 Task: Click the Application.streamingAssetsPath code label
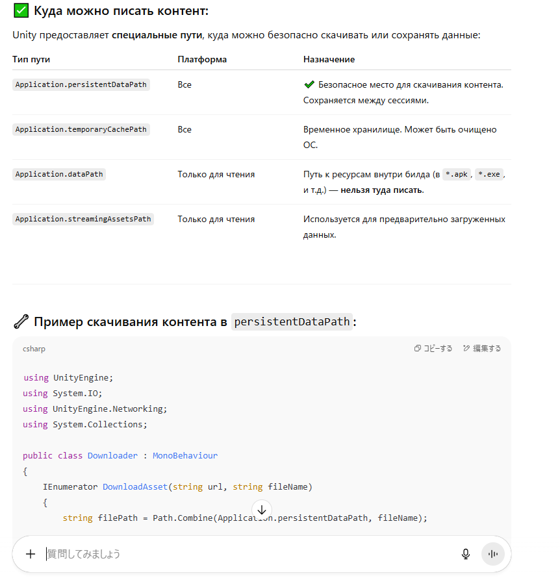point(83,219)
